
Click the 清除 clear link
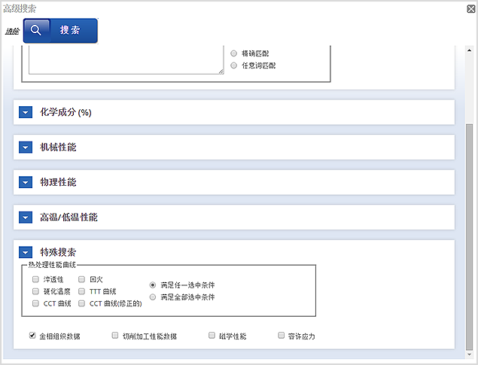(11, 31)
